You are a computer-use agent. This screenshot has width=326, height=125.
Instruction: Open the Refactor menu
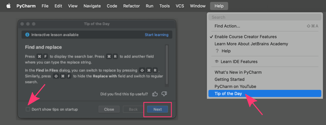tap(131, 6)
